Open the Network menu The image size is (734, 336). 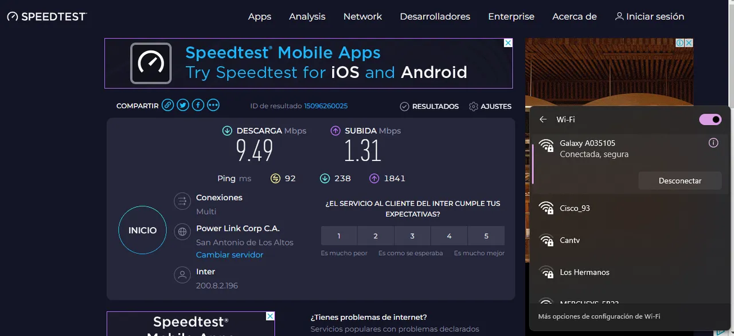362,17
